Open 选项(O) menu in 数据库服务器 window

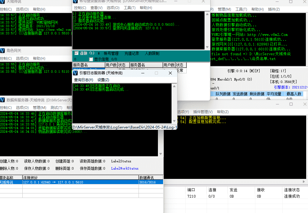[22, 108]
